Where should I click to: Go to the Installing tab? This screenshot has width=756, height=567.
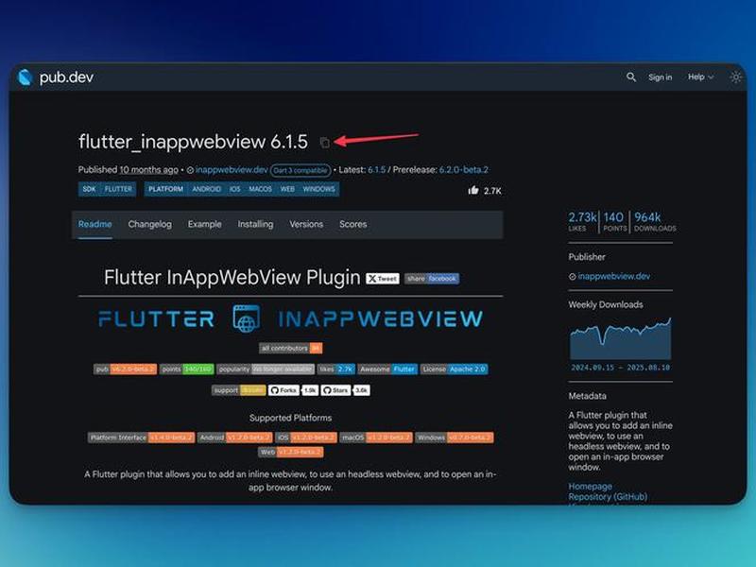point(255,224)
